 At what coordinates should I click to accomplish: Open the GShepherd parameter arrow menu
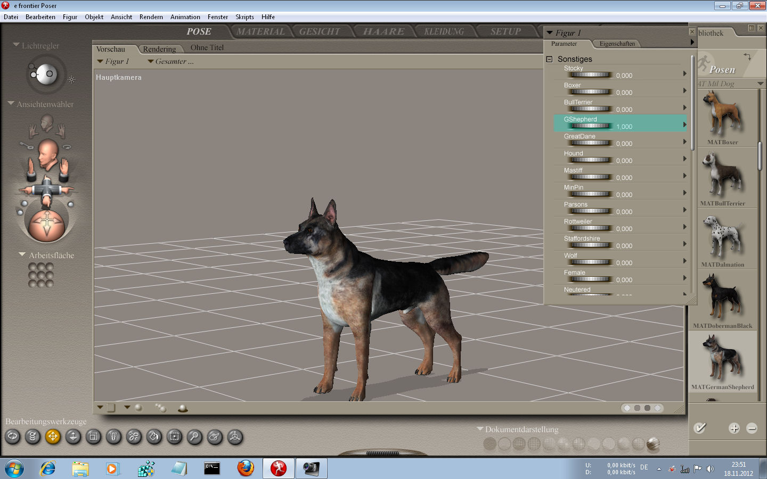[685, 125]
